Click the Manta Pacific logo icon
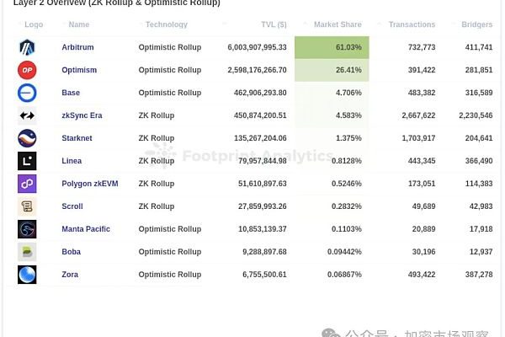The height and width of the screenshot is (337, 505). point(27,229)
